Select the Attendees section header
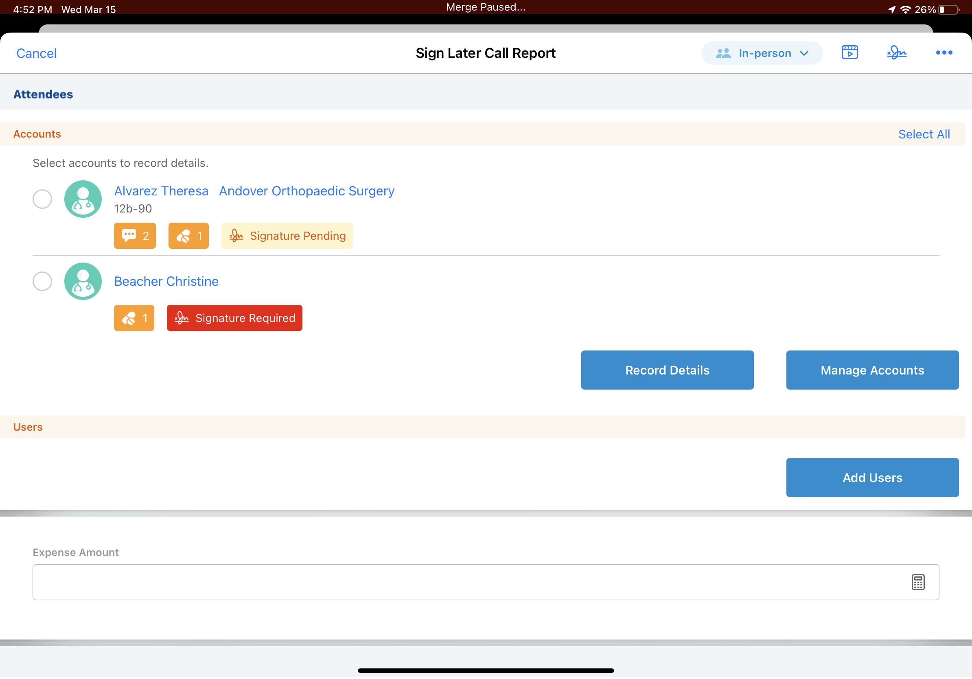Screen dimensions: 972x679 pyautogui.click(x=43, y=94)
